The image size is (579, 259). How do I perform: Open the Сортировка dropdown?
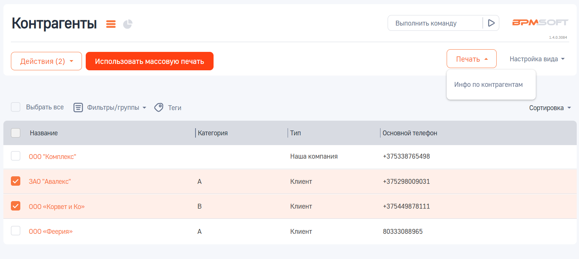pyautogui.click(x=550, y=108)
